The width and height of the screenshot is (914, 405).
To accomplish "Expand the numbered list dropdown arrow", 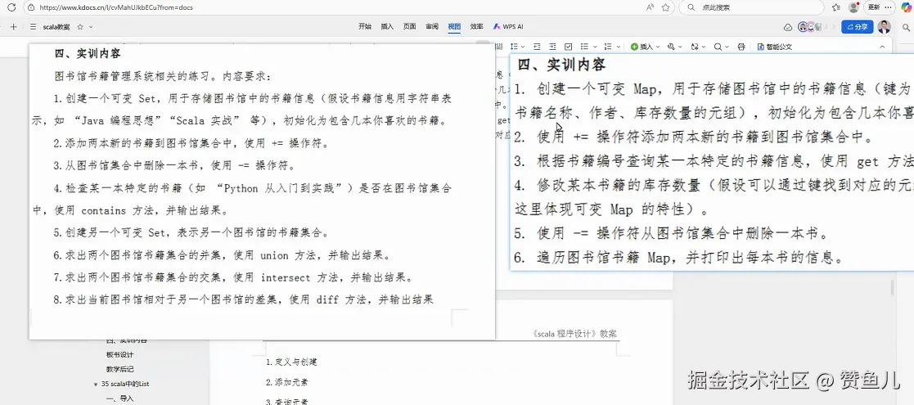I will click(617, 47).
